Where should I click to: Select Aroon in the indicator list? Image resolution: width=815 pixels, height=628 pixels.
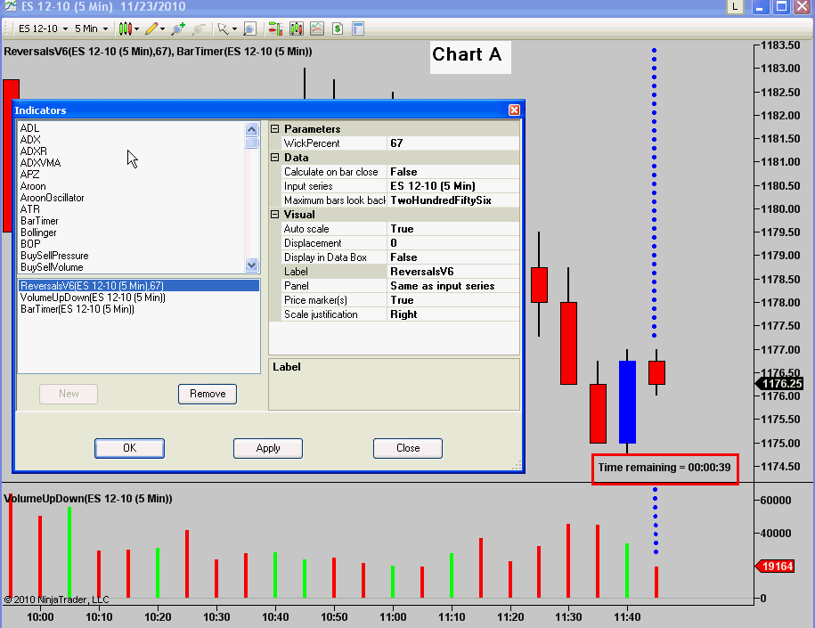click(x=33, y=186)
